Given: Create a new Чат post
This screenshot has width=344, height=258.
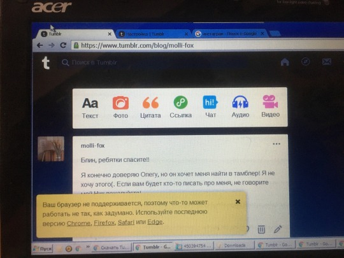Looking at the screenshot, I should [x=210, y=106].
